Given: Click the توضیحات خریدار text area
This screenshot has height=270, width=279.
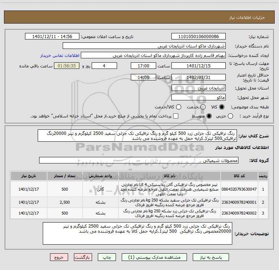Looking at the screenshot, I should [137, 233].
